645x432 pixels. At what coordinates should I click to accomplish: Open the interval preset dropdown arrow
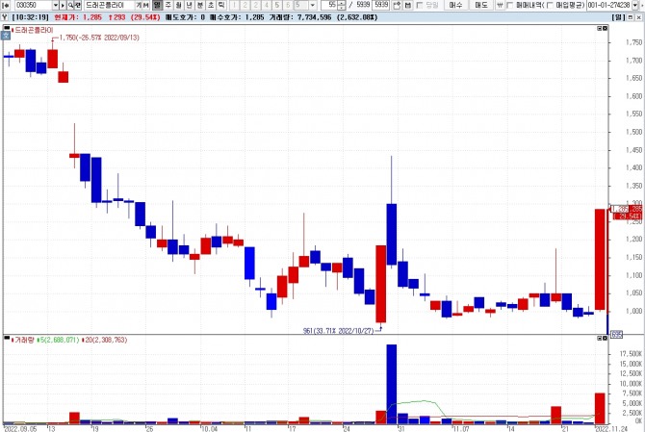pos(313,5)
